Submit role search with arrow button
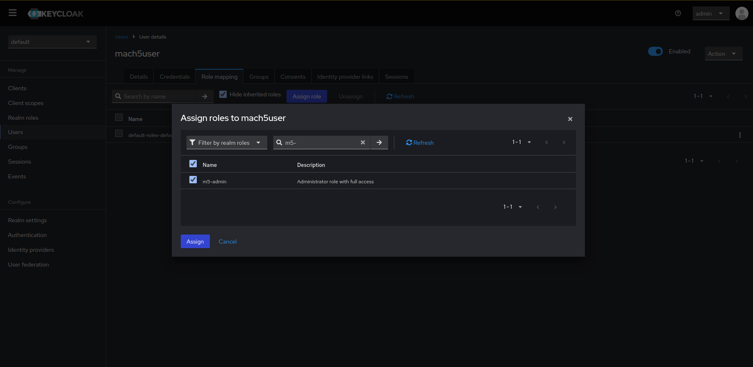The height and width of the screenshot is (367, 753). coord(379,143)
